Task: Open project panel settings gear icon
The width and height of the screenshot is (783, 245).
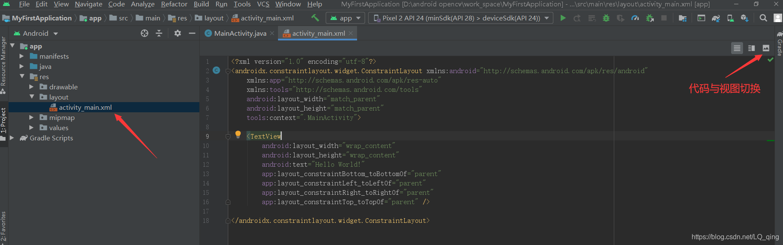Action: [x=178, y=33]
